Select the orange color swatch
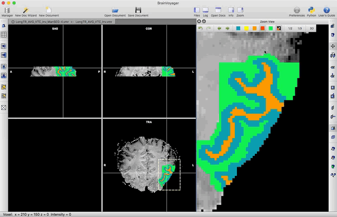This screenshot has width=337, height=217. pyautogui.click(x=254, y=28)
